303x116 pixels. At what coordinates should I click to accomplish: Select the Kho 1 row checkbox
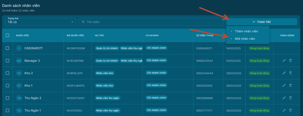point(7,85)
